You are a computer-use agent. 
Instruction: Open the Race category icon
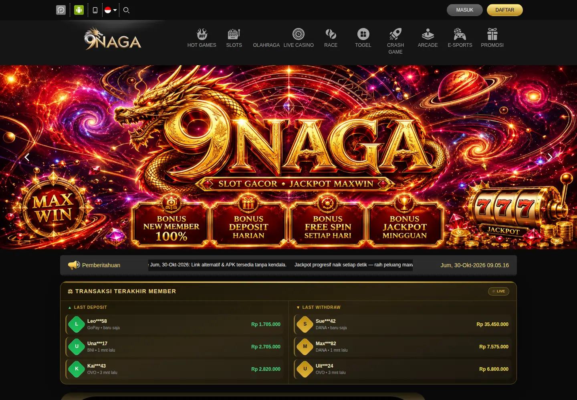[x=331, y=34]
